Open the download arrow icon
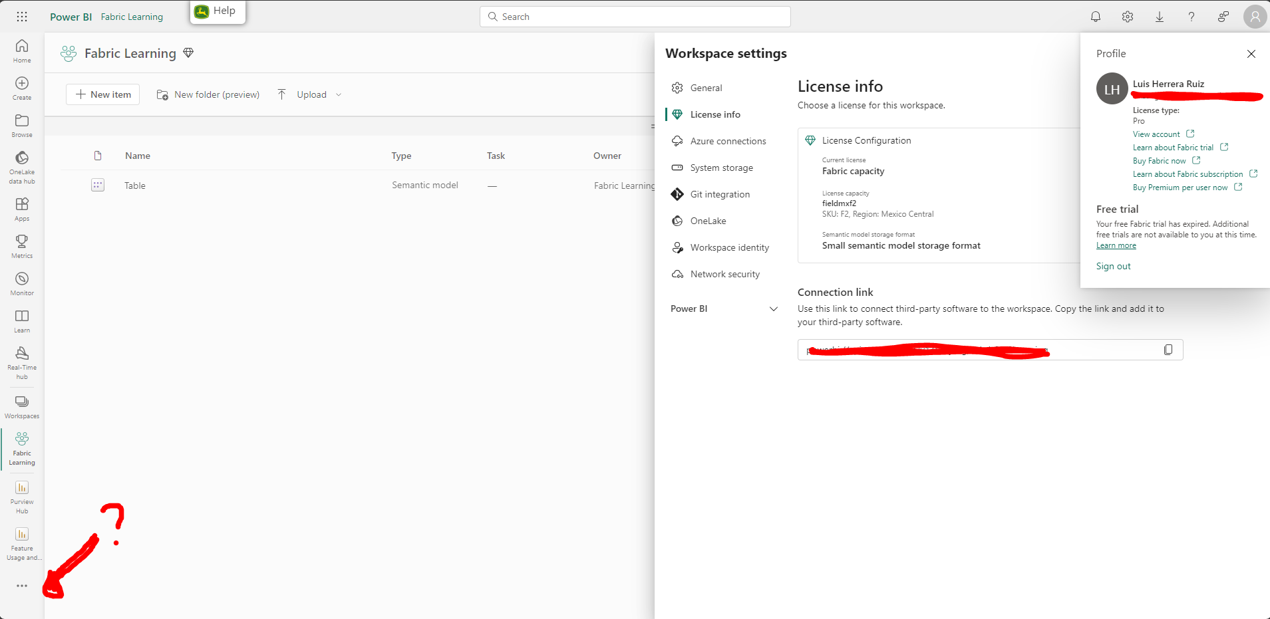Image resolution: width=1270 pixels, height=619 pixels. click(x=1160, y=17)
